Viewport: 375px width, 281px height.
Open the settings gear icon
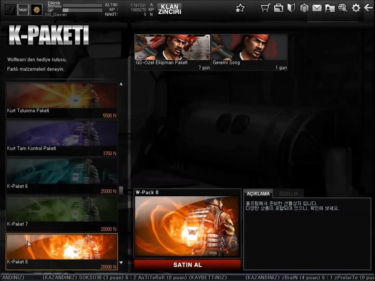pos(356,8)
